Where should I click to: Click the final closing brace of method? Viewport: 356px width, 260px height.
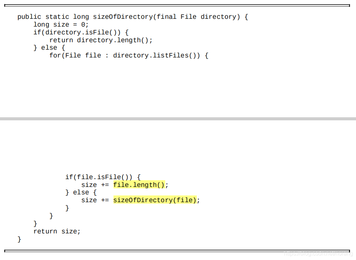click(x=19, y=239)
